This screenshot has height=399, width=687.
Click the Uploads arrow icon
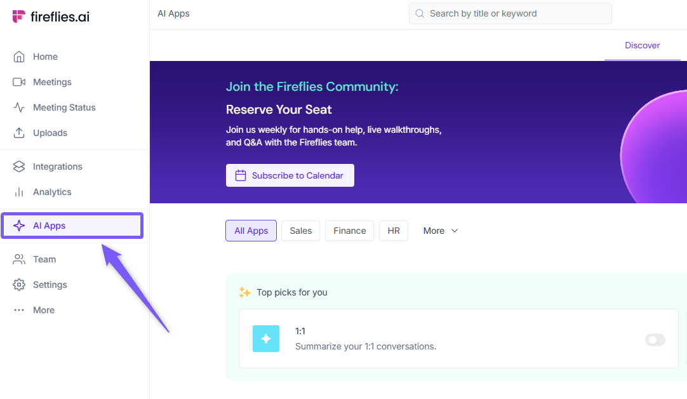point(19,133)
